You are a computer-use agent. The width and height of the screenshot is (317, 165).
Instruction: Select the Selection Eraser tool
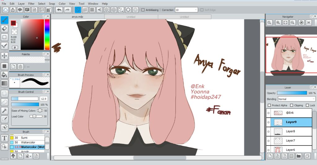point(4,128)
